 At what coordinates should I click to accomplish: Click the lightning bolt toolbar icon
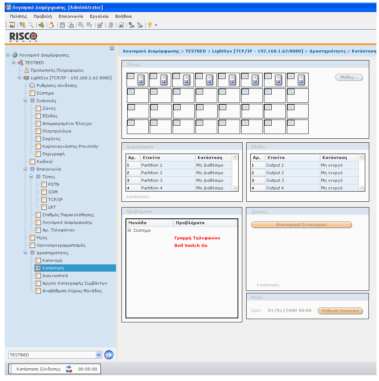tap(150, 25)
